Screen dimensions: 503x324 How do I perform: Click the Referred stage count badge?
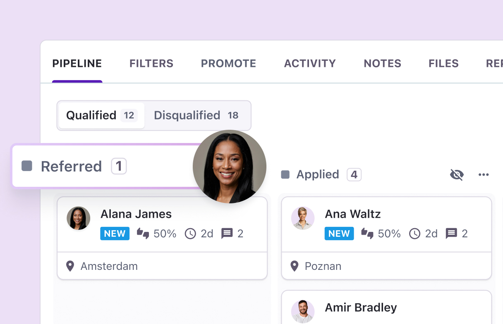(x=119, y=166)
